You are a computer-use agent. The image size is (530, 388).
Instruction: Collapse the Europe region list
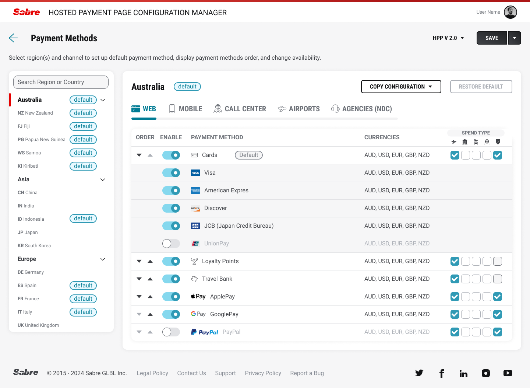103,259
